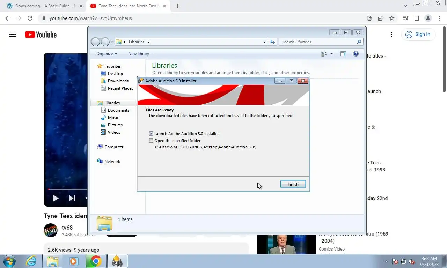Open YouTube settings three-dot menu
Image resolution: width=447 pixels, height=268 pixels.
tap(391, 34)
